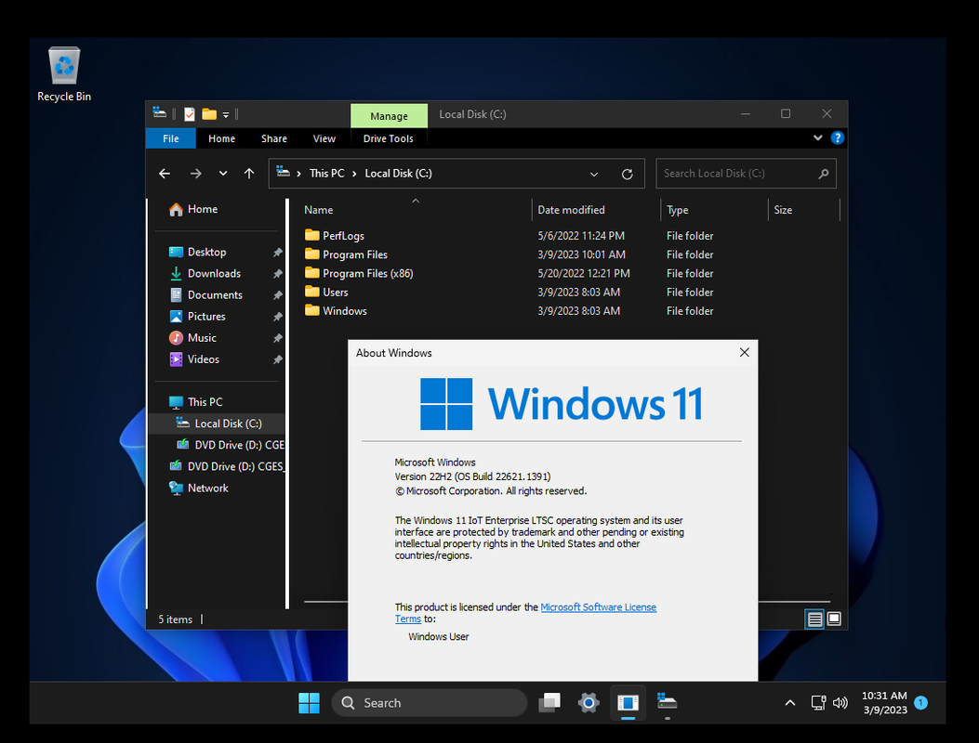Close the About Windows dialog

(x=744, y=353)
